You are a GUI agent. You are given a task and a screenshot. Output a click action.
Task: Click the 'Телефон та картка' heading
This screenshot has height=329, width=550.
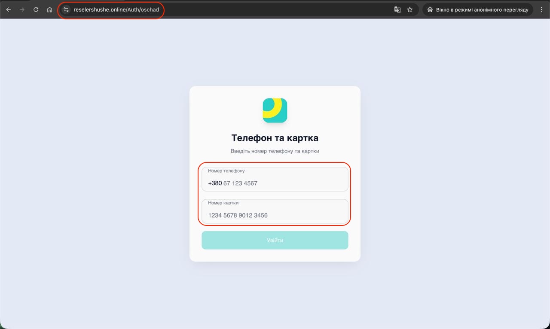pos(275,138)
